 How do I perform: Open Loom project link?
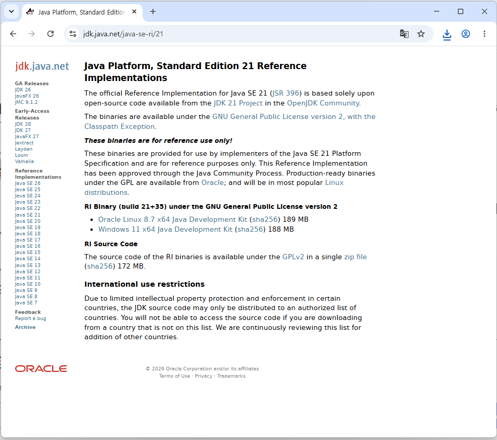[21, 155]
